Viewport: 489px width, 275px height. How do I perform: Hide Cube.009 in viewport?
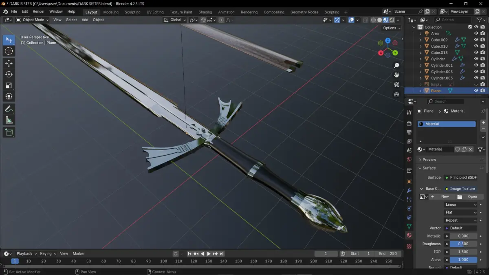[476, 40]
